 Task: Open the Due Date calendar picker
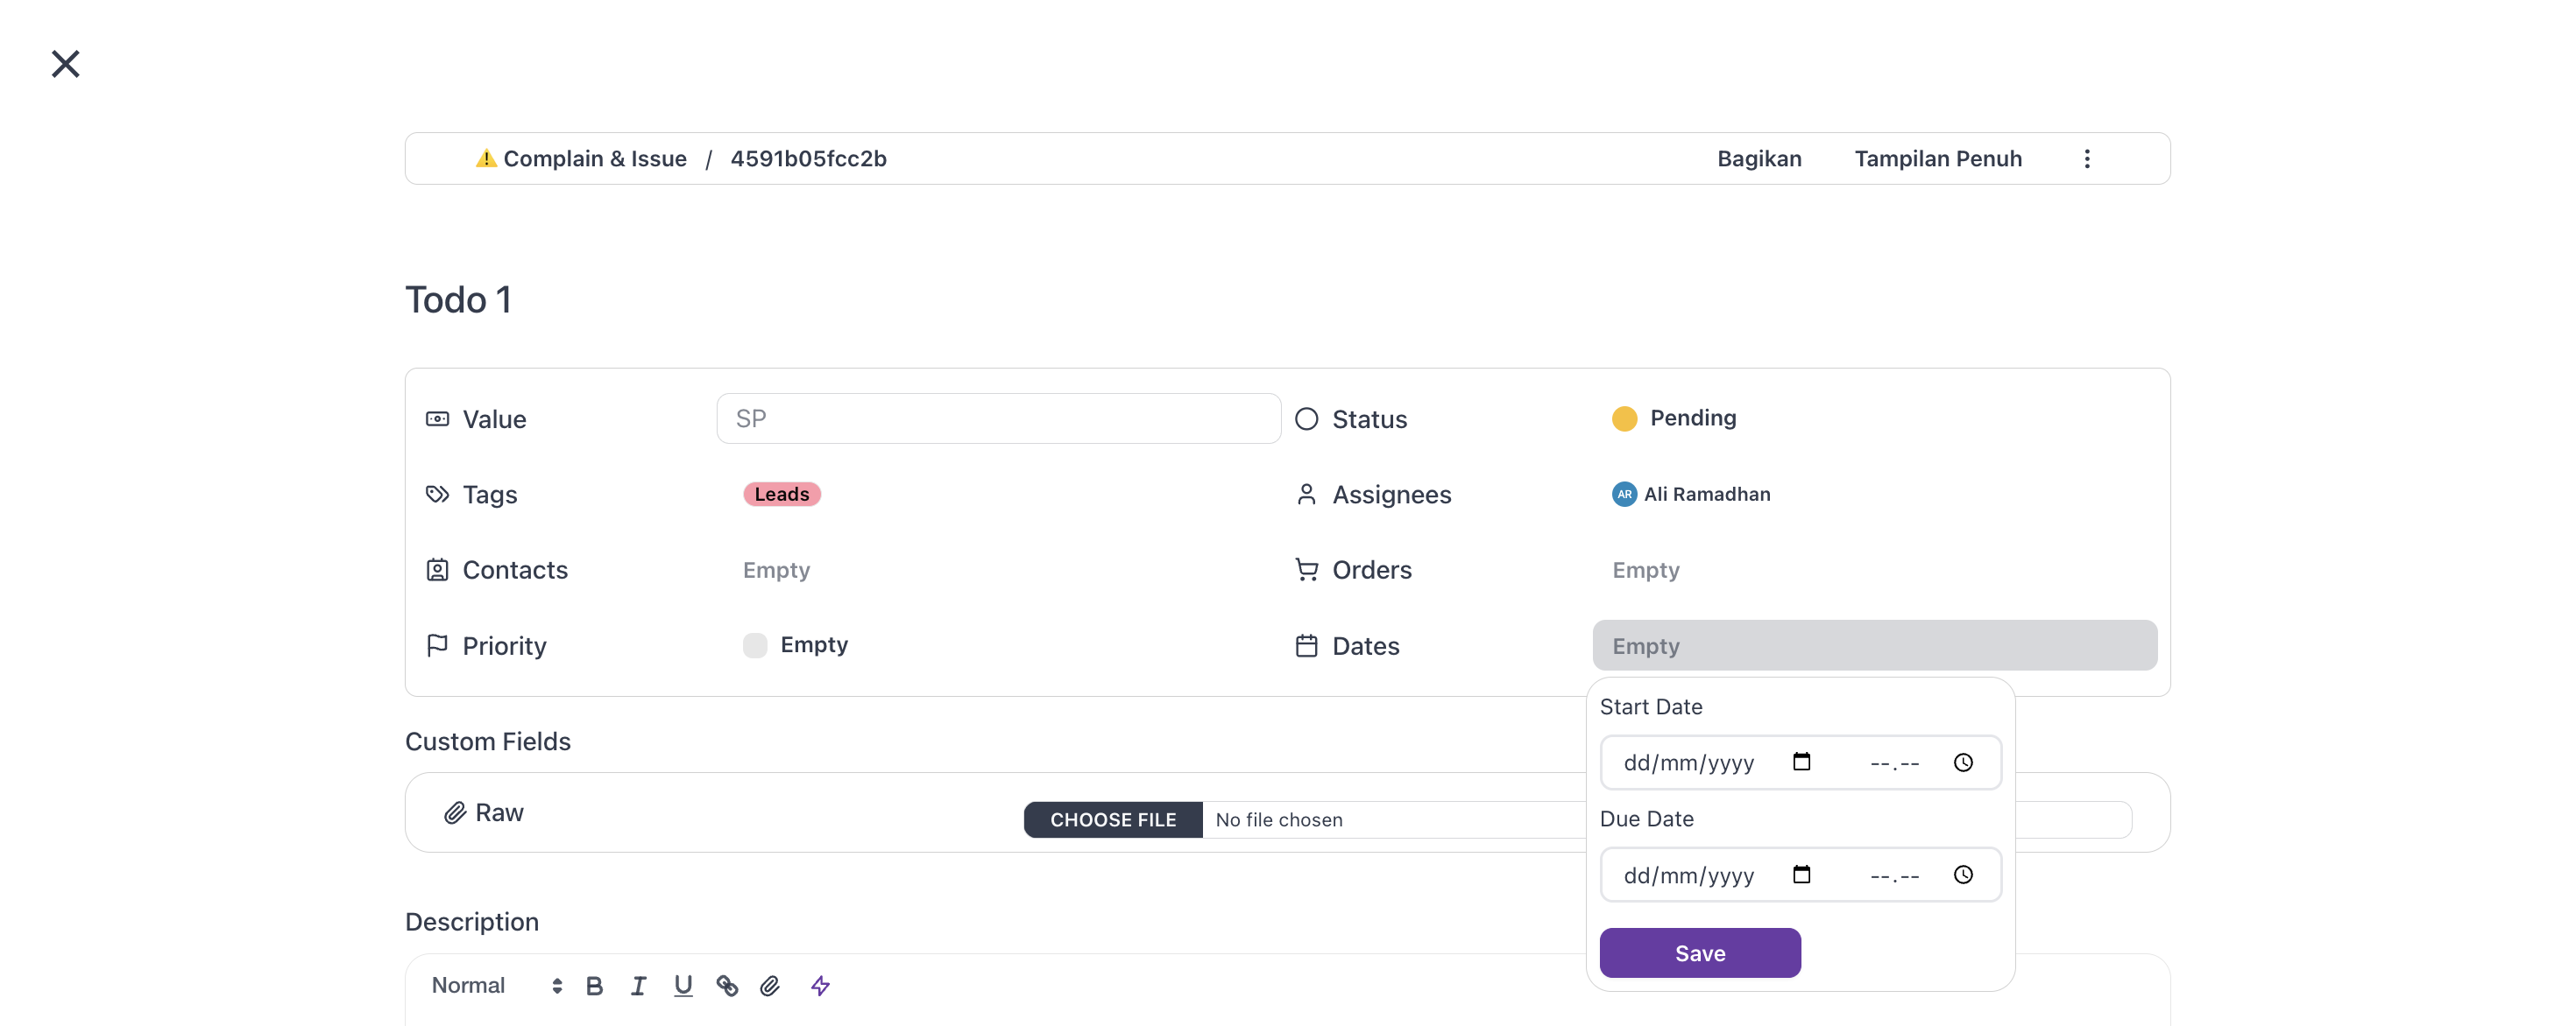[x=1801, y=875]
